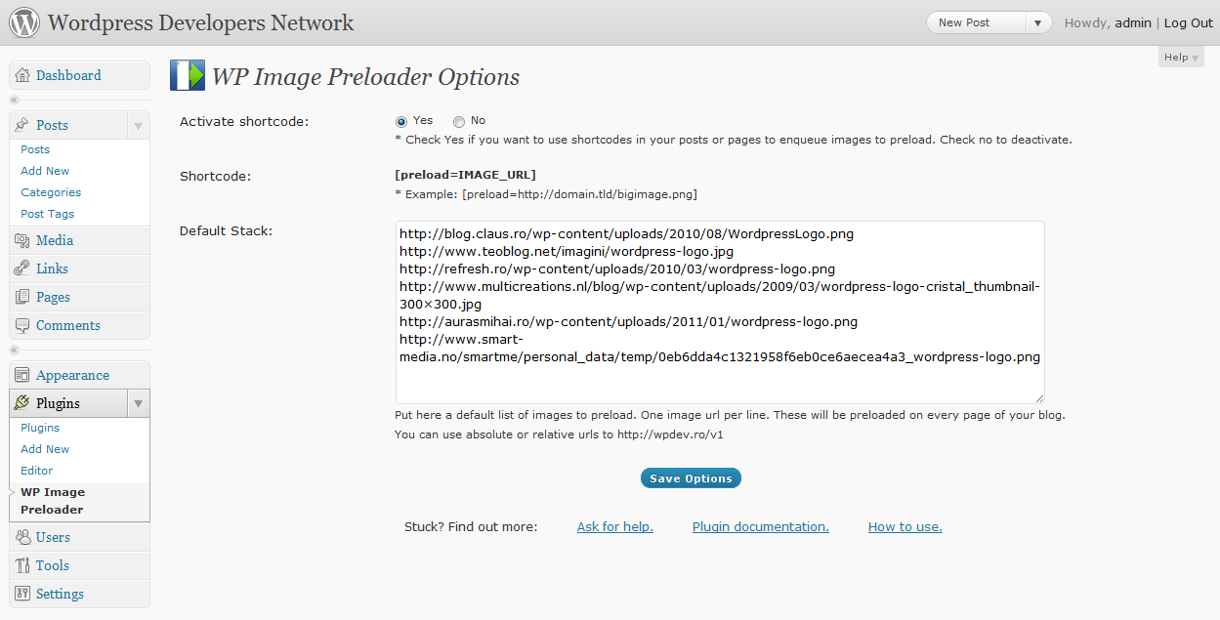Viewport: 1220px width, 620px height.
Task: Open Dashboard via its house icon
Action: pyautogui.click(x=22, y=75)
